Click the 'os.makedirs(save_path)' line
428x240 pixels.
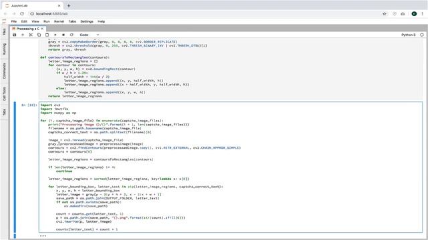tap(86, 206)
